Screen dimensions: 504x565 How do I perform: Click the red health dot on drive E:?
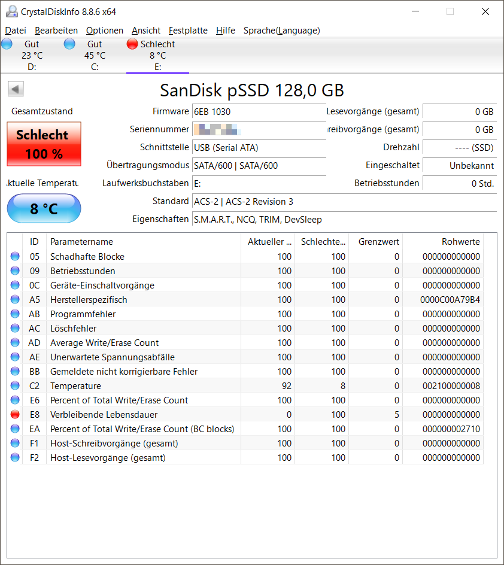click(x=132, y=43)
